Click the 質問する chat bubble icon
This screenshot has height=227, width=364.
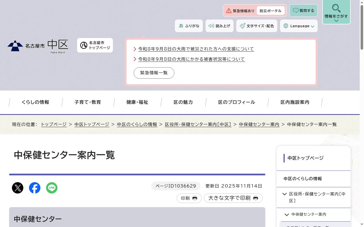296,10
